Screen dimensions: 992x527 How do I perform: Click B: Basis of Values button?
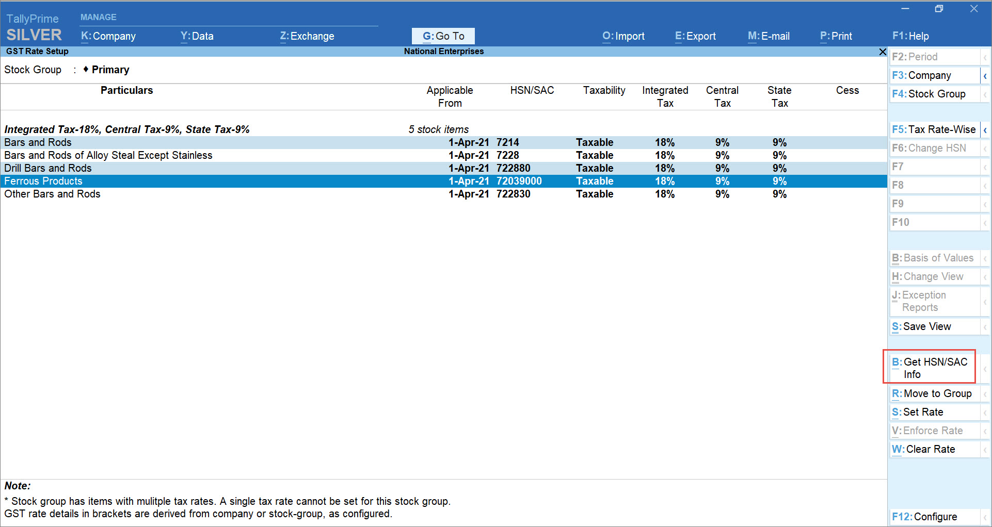point(935,258)
